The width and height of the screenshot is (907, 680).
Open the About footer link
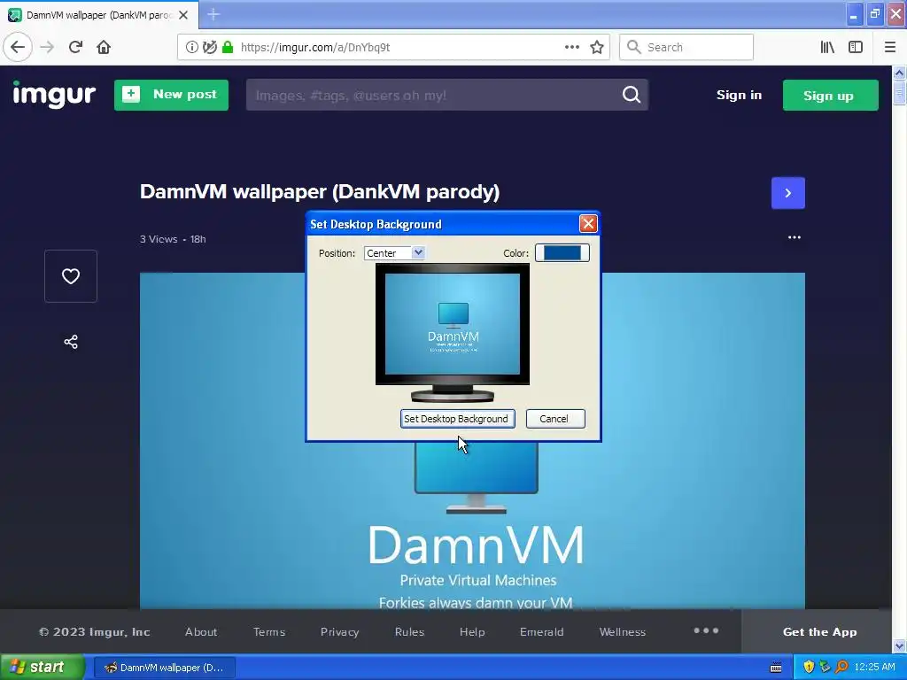[x=201, y=632]
